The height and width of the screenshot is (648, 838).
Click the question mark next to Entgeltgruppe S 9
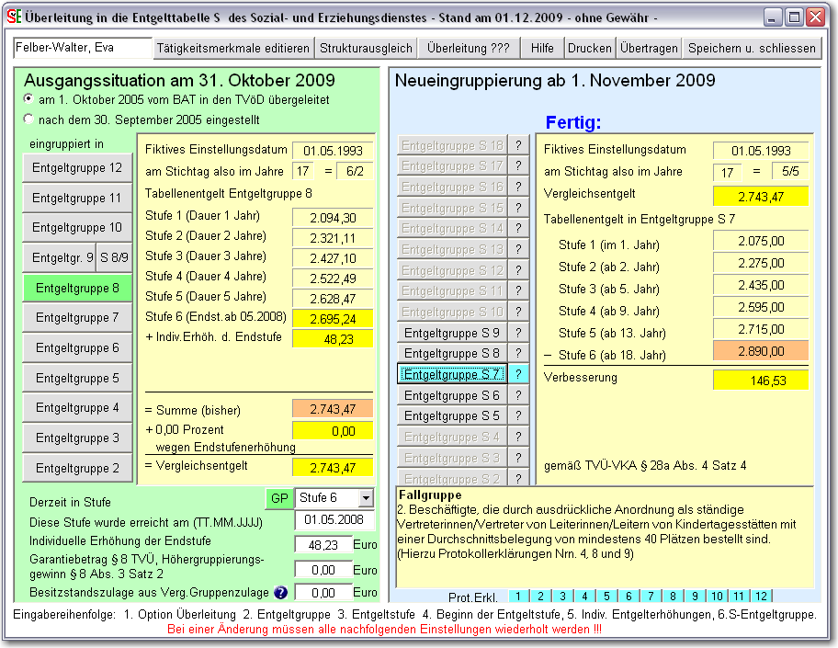click(x=518, y=333)
